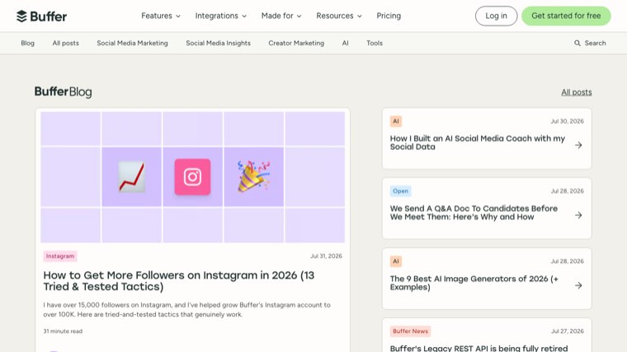Click the Instagram tag on featured post
The width and height of the screenshot is (627, 352).
60,256
